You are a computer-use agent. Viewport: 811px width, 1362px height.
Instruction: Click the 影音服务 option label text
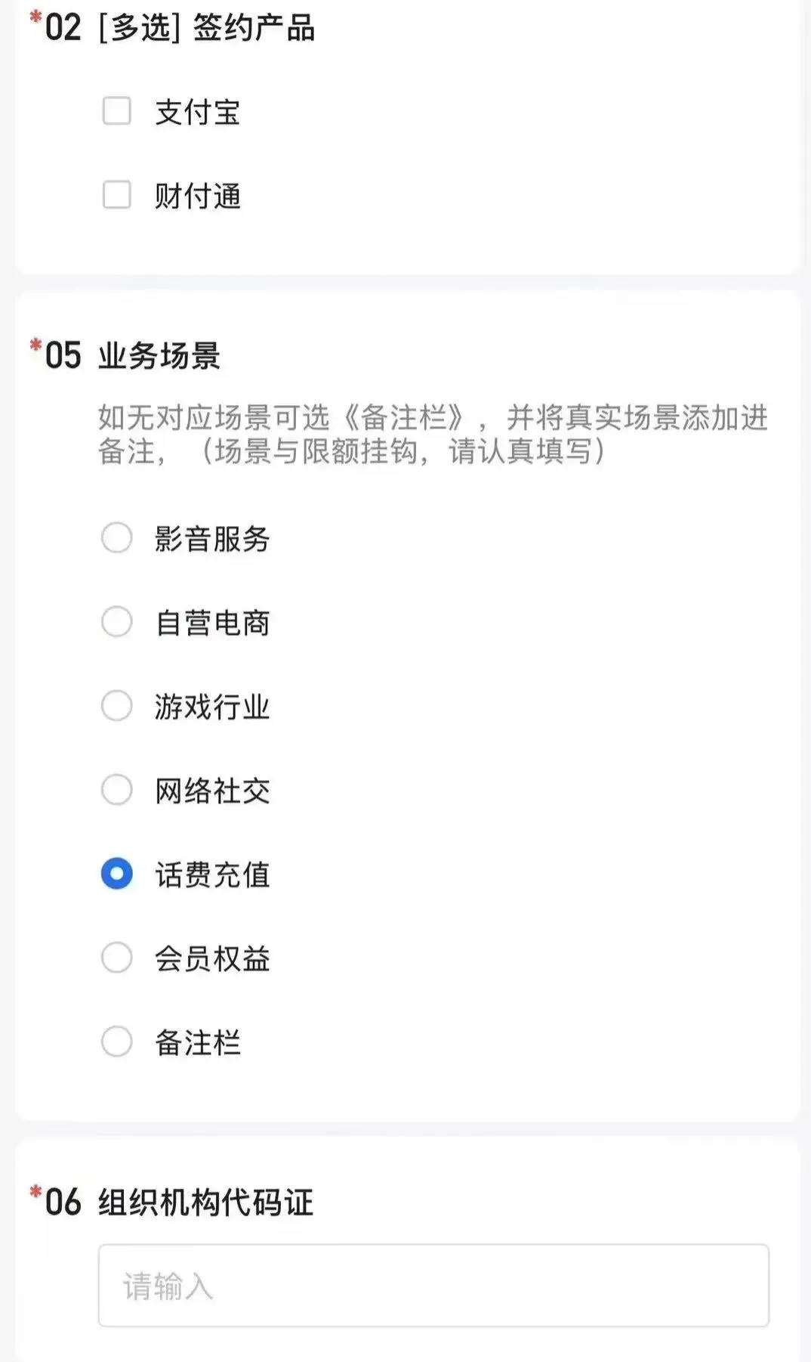pyautogui.click(x=212, y=540)
